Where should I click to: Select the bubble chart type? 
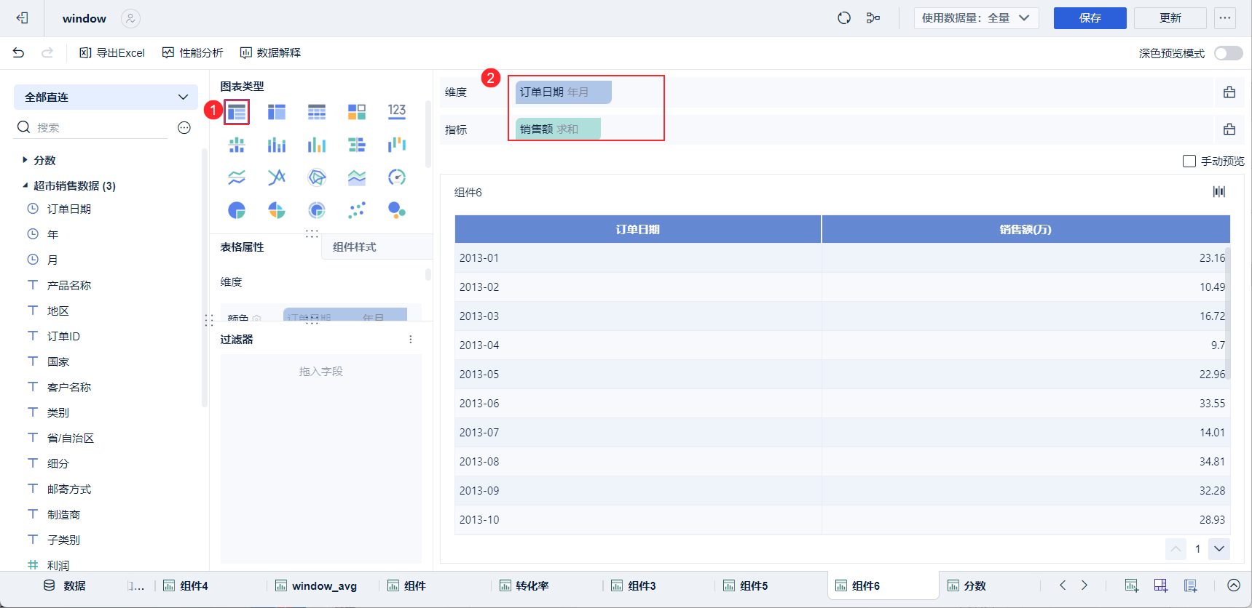coord(397,210)
